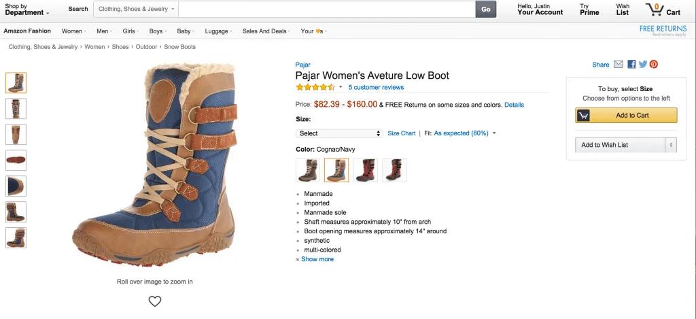Share the boot on Facebook
Viewport: 696px width, 319px height.
pos(631,65)
